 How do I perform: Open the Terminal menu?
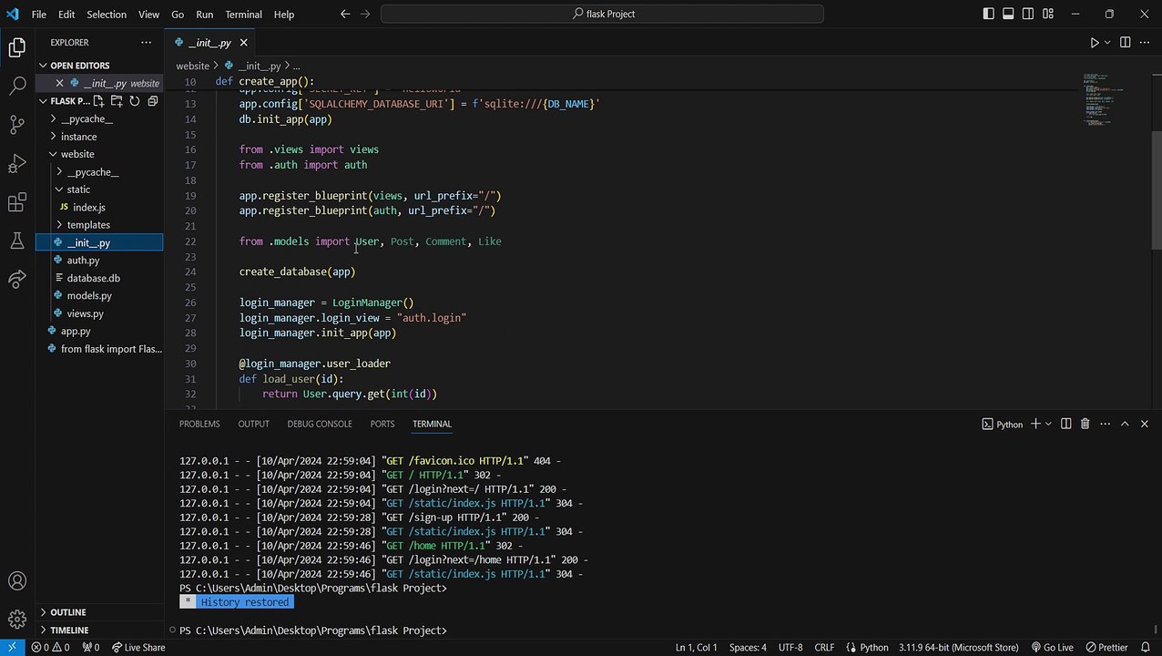[x=243, y=14]
